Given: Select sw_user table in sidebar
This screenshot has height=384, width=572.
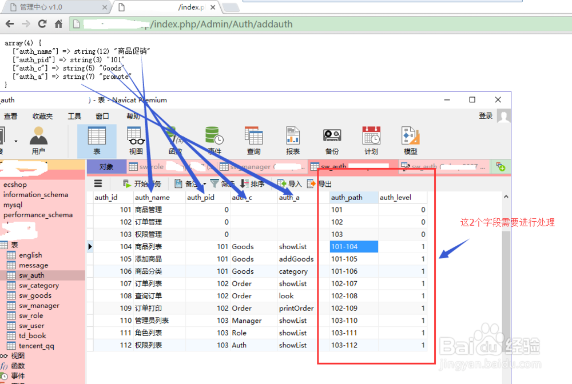Looking at the screenshot, I should [31, 326].
